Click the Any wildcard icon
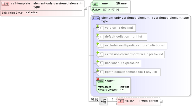 [x=101, y=81]
